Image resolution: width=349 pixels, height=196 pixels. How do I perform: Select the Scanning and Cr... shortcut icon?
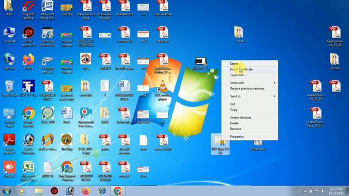47,64
